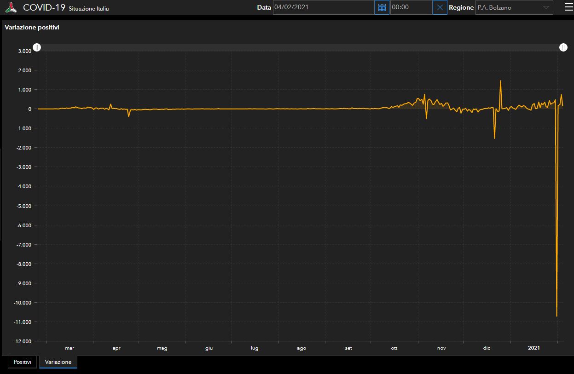This screenshot has width=574, height=374.
Task: Grab the left chart range slider handle
Action: click(x=37, y=47)
